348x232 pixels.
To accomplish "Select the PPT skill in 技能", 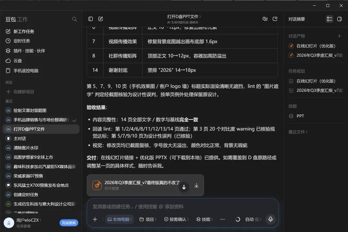I will click(296, 116).
